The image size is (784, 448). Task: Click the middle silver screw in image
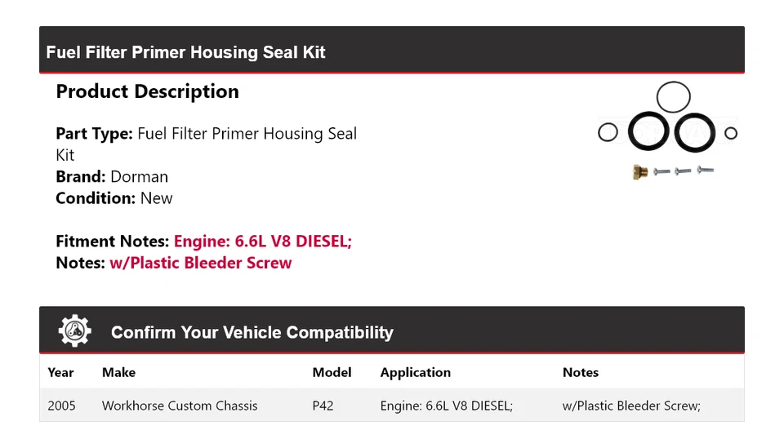point(684,171)
